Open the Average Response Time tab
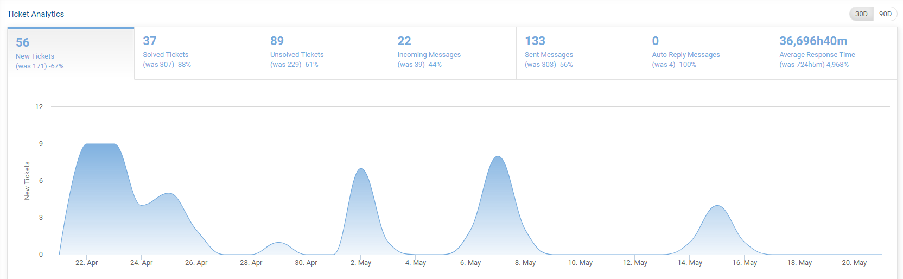 834,53
